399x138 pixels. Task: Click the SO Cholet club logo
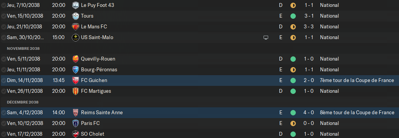76,134
